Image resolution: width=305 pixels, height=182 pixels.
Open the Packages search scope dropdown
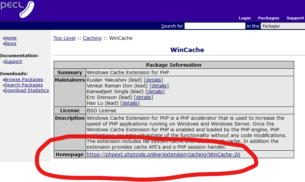tap(283, 26)
